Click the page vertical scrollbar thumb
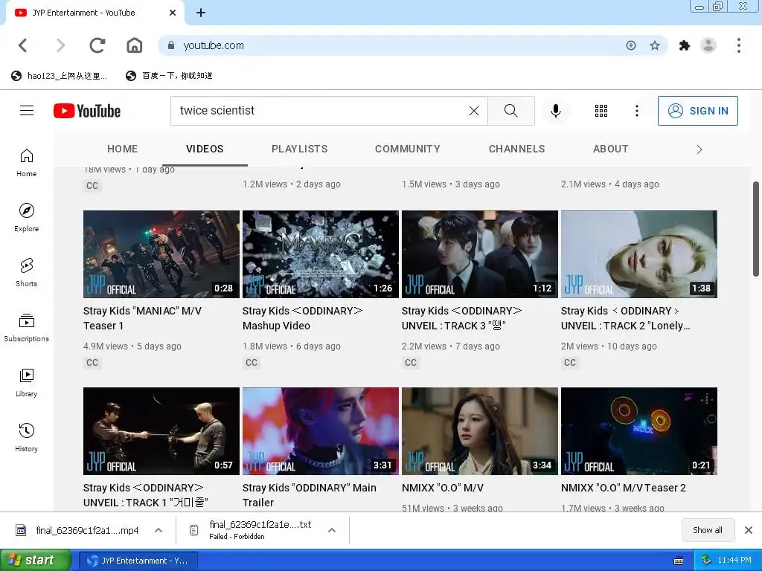This screenshot has width=762, height=571. 756,229
